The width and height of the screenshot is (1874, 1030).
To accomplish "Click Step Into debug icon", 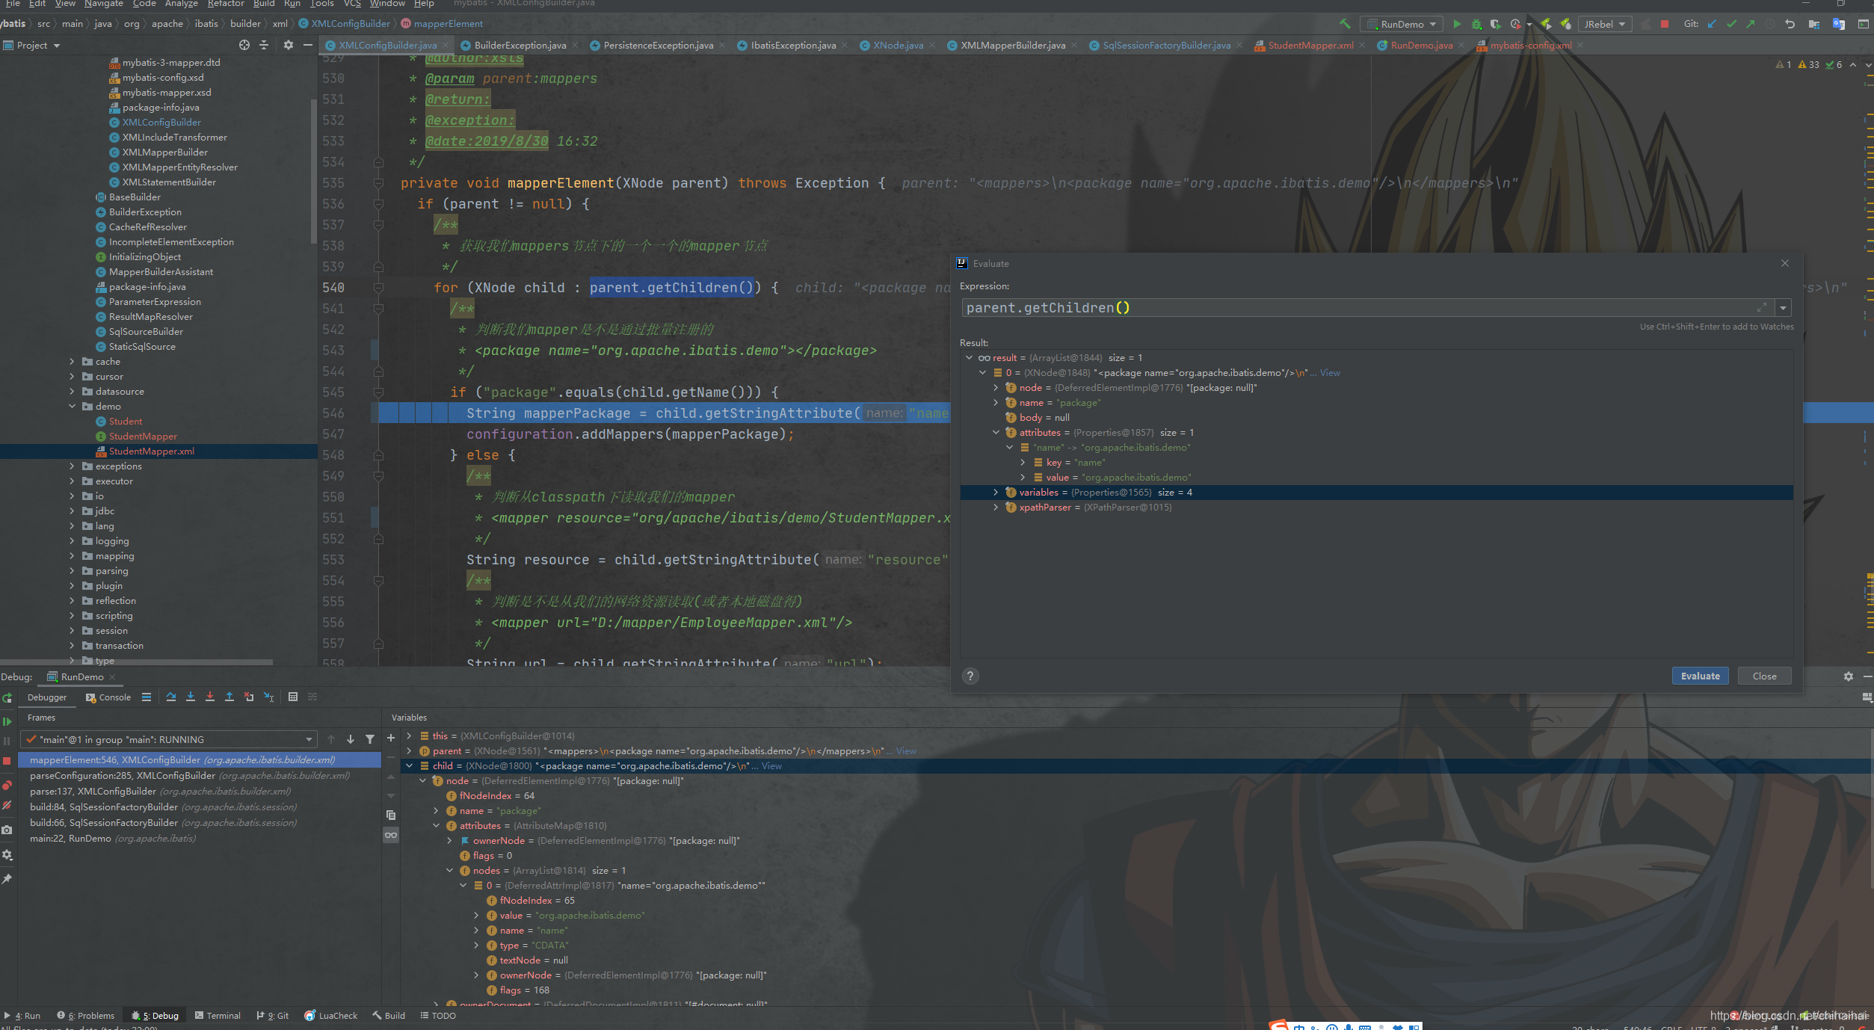I will click(191, 697).
